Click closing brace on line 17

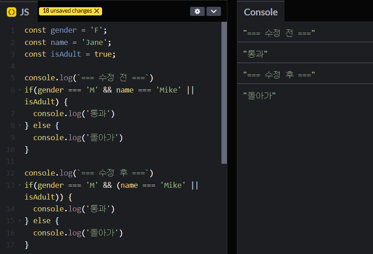tap(27, 245)
